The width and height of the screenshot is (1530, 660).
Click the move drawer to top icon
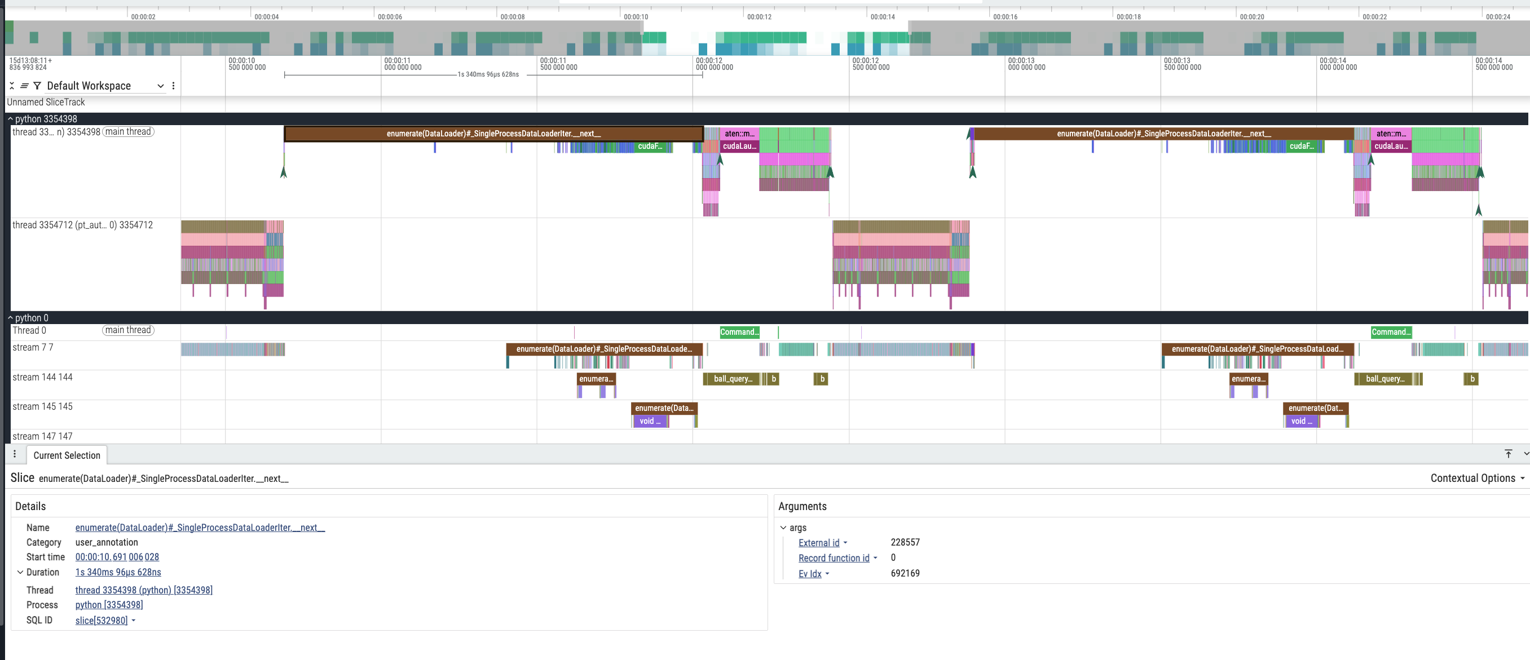pos(1508,454)
